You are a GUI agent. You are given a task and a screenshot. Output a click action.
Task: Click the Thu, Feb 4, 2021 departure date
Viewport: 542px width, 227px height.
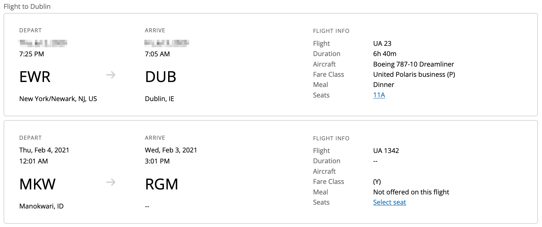pyautogui.click(x=44, y=150)
